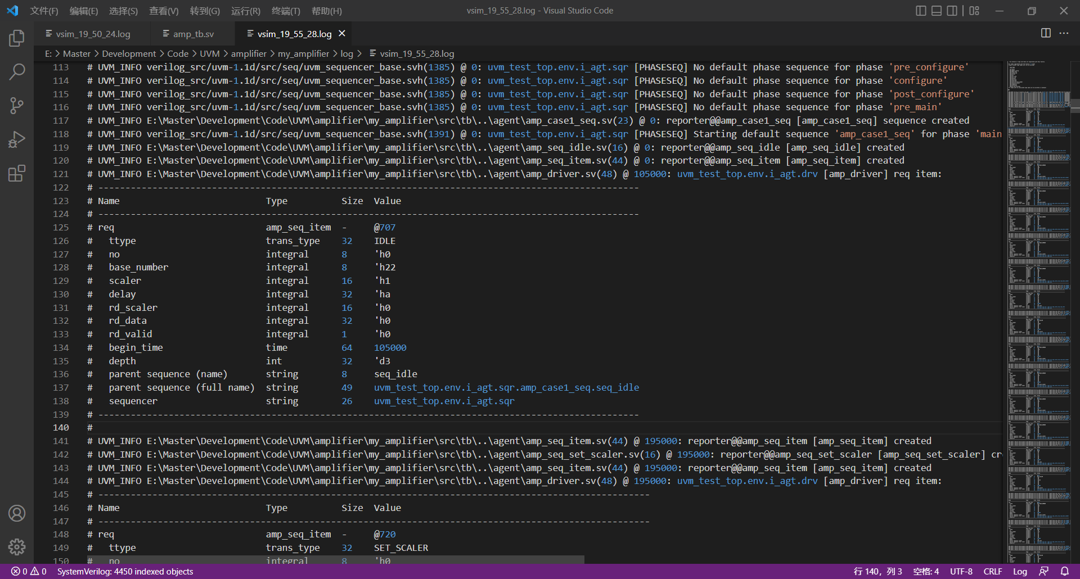The image size is (1080, 579).
Task: Expand the UVM breadcrumb folder
Action: [210, 53]
